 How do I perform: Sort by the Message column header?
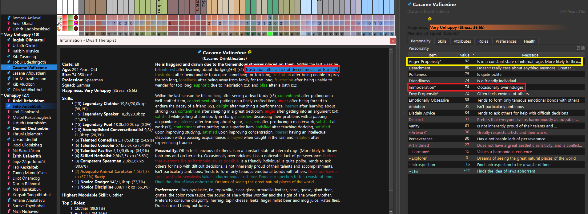coord(530,55)
